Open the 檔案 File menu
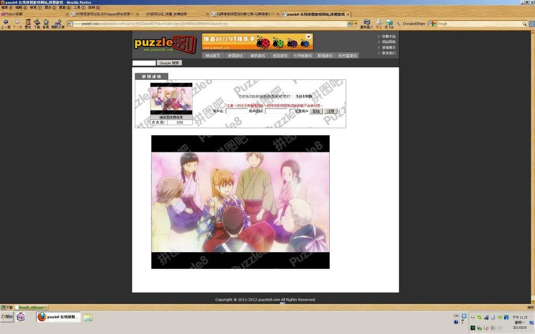Screen dimensions: 535x334 (x=6, y=7)
